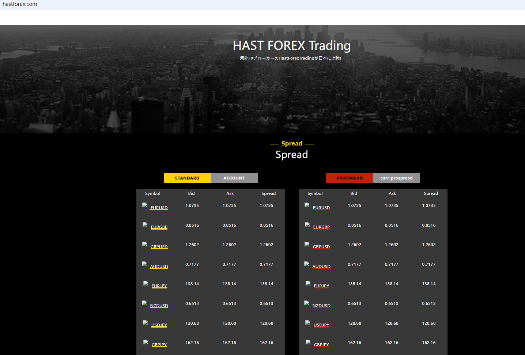Click the NZDUSD link in the Prospread table
The height and width of the screenshot is (355, 525).
tap(321, 306)
